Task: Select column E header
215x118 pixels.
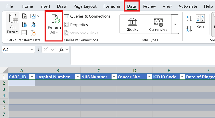Action: coord(169,70)
